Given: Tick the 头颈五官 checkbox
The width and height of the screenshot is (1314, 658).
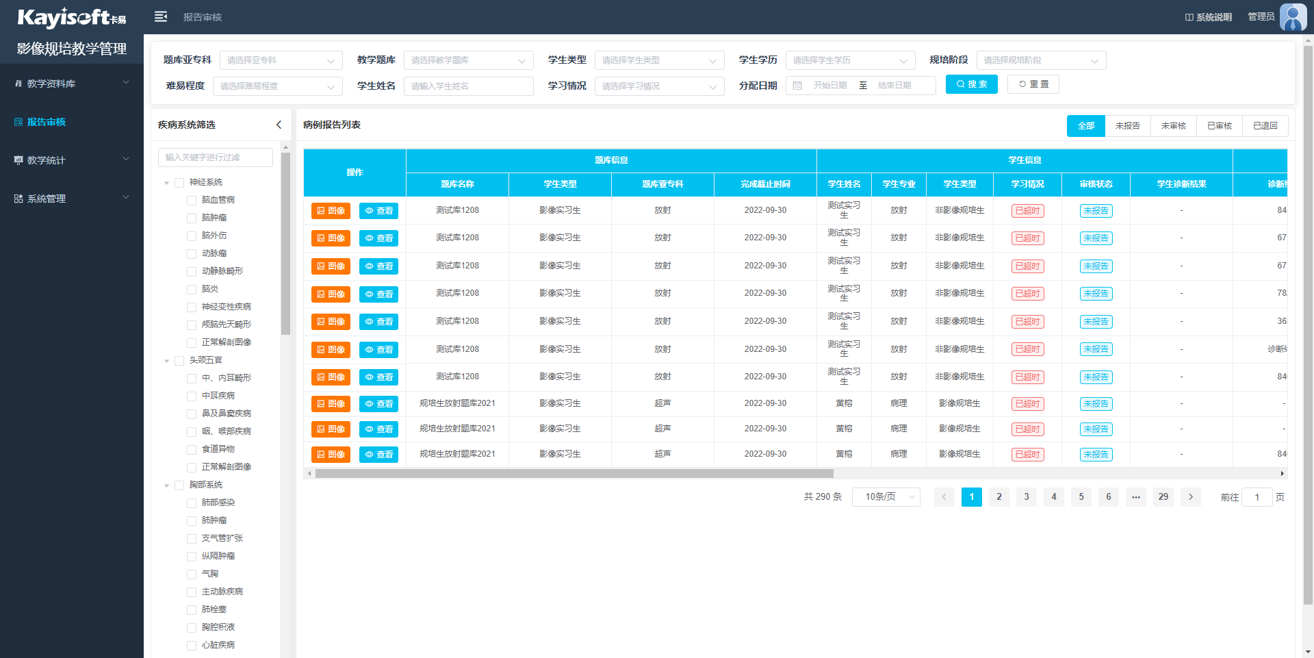Looking at the screenshot, I should pyautogui.click(x=179, y=360).
